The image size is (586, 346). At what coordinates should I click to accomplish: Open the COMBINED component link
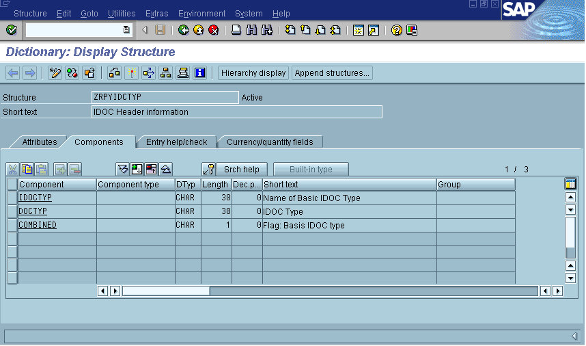tap(38, 225)
